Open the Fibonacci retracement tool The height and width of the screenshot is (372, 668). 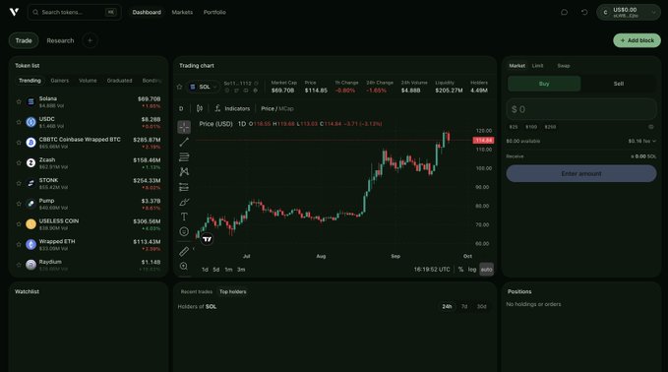[x=184, y=156]
